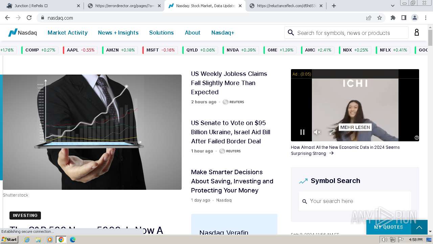Select the MSFT ticker chip
Screen dimensions: 433x244
coord(160,50)
